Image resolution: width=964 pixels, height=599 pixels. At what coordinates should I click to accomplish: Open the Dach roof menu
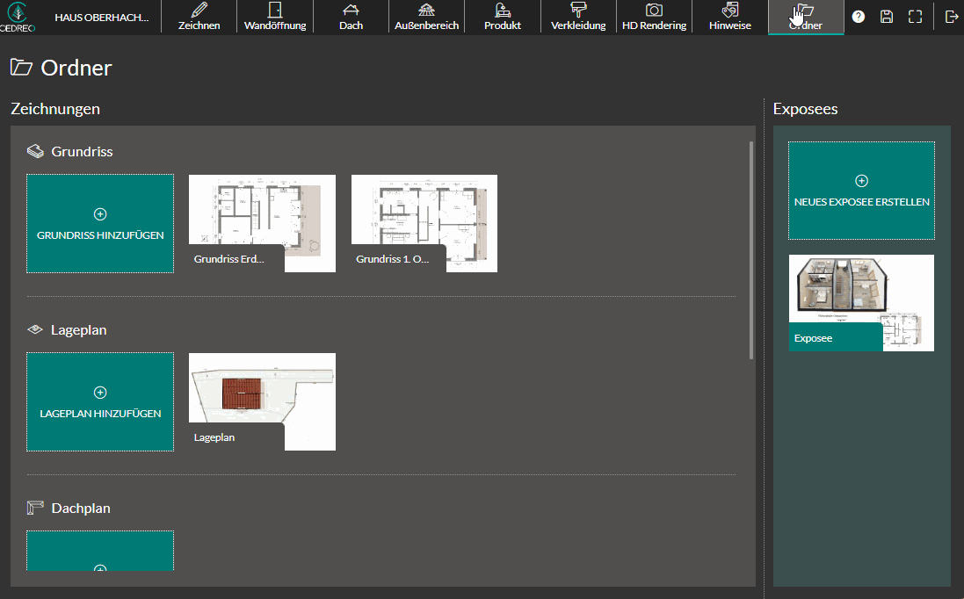coord(351,17)
